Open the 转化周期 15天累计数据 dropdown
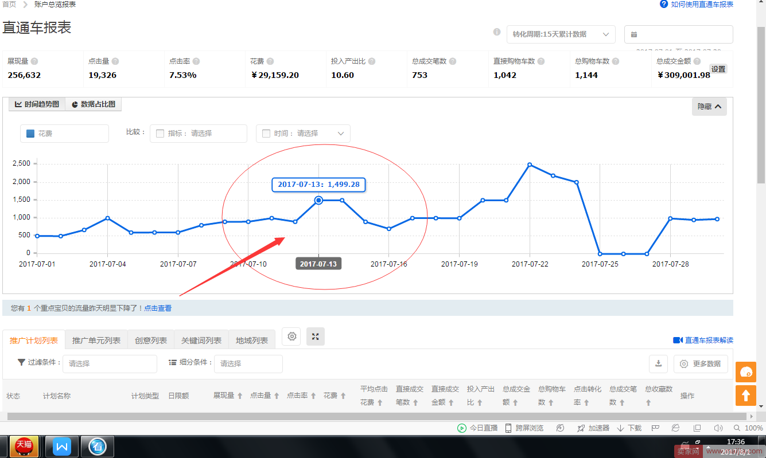 click(561, 34)
